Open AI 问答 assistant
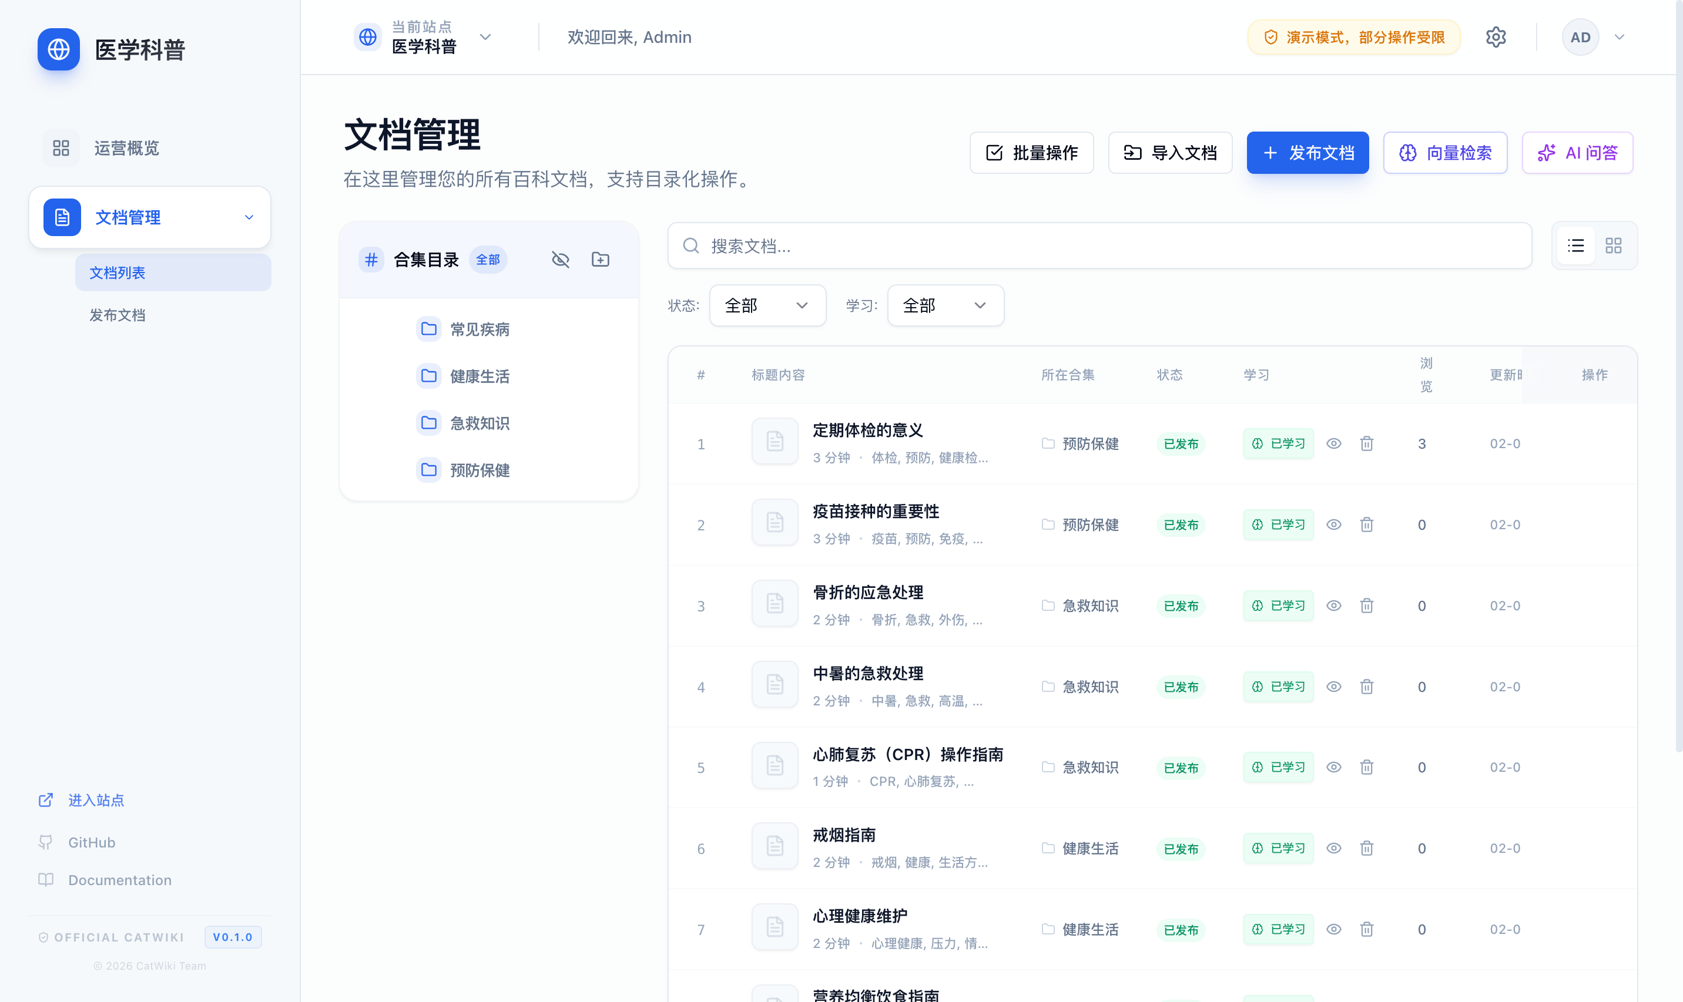Viewport: 1683px width, 1002px height. coord(1577,153)
